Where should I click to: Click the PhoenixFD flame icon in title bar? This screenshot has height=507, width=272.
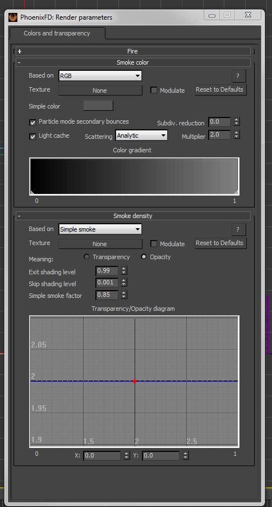[x=13, y=17]
